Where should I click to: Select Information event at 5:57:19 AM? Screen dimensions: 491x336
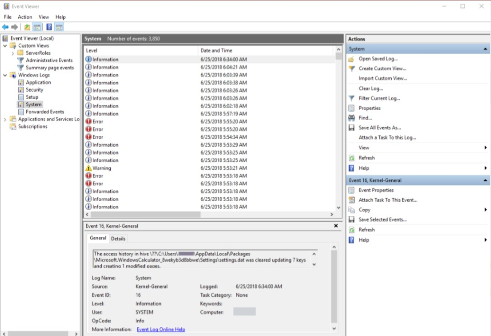click(x=209, y=114)
